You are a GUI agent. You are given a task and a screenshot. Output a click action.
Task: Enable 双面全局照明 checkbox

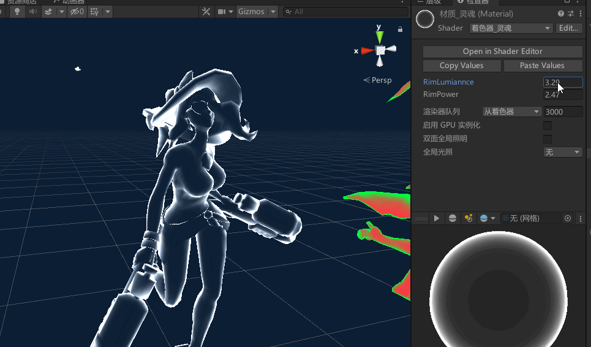pyautogui.click(x=548, y=139)
